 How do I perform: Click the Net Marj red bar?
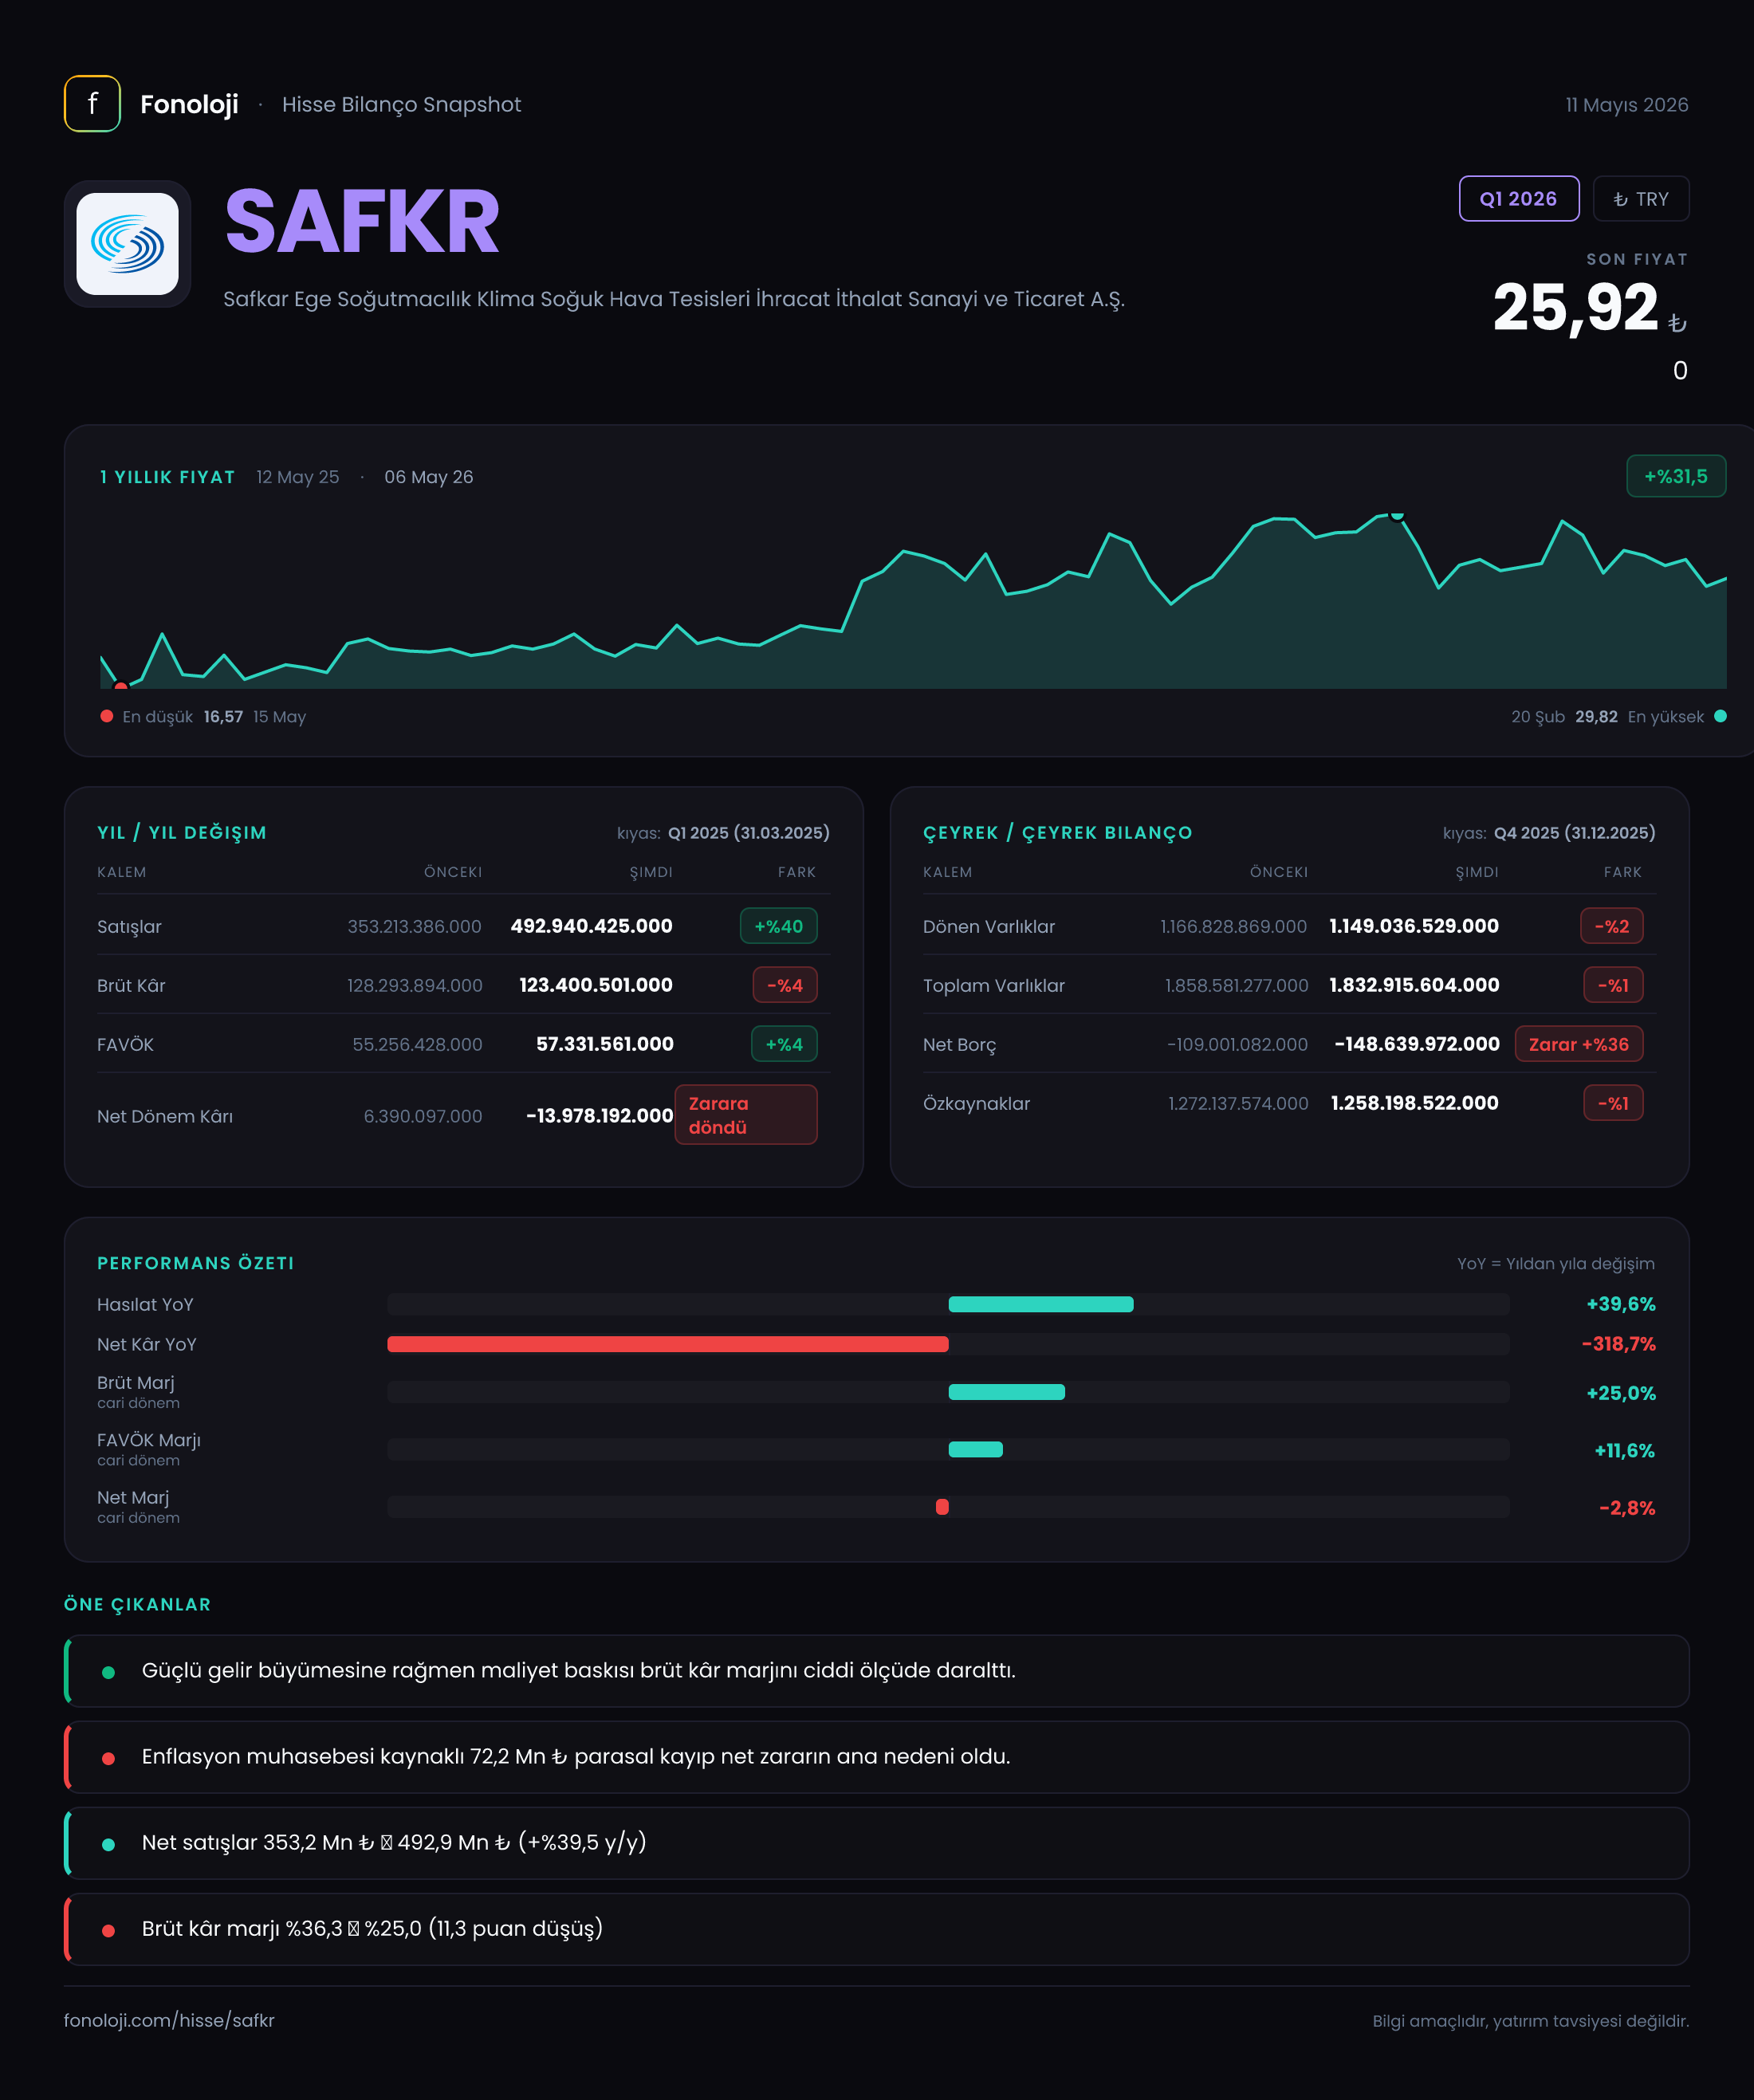click(x=941, y=1507)
